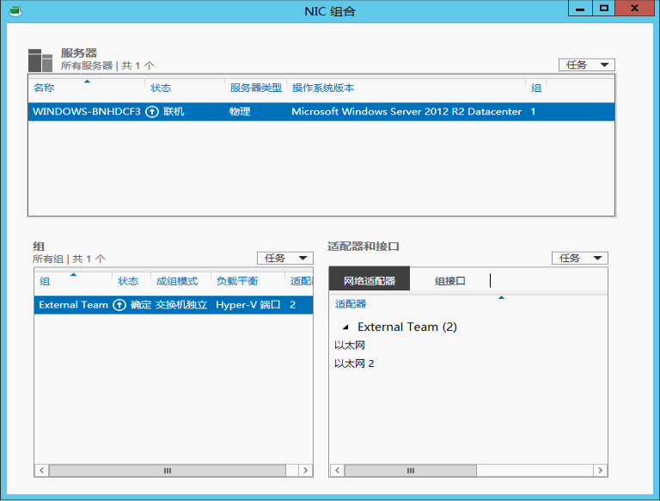
Task: Click adapters list right scroll arrow
Action: click(600, 470)
